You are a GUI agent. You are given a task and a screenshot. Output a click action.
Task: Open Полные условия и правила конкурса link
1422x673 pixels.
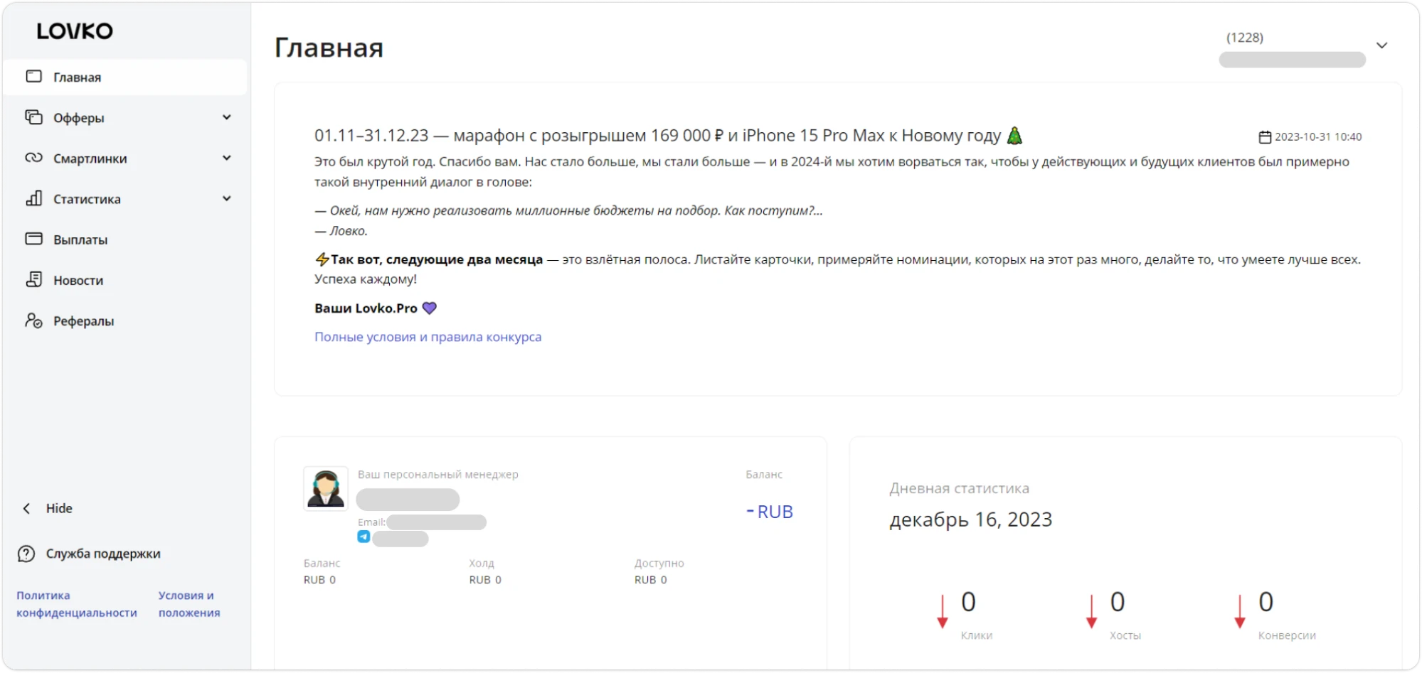tap(428, 337)
